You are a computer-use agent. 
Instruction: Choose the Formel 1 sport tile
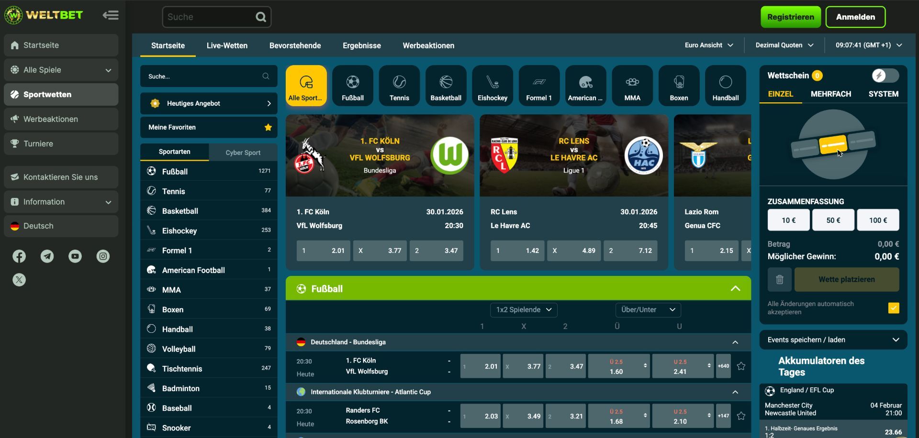coord(538,86)
